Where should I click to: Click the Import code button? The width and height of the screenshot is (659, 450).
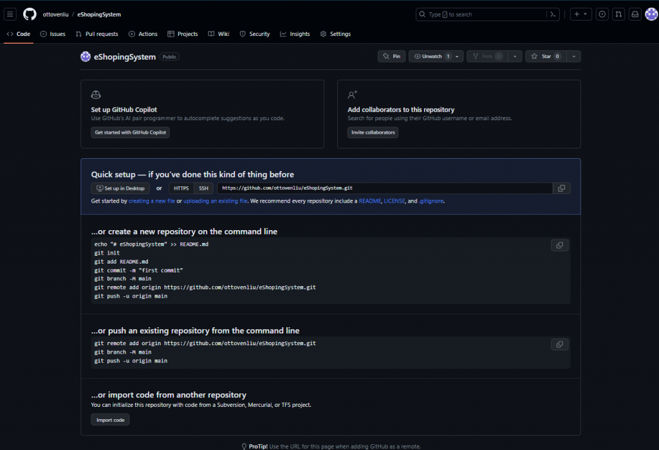(110, 420)
